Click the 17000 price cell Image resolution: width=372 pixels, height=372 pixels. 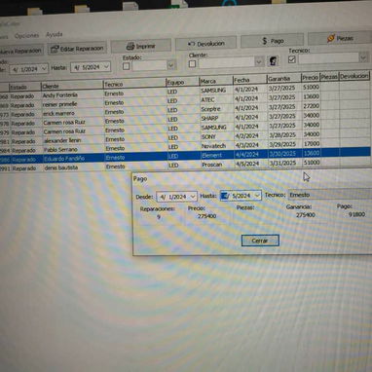[311, 143]
